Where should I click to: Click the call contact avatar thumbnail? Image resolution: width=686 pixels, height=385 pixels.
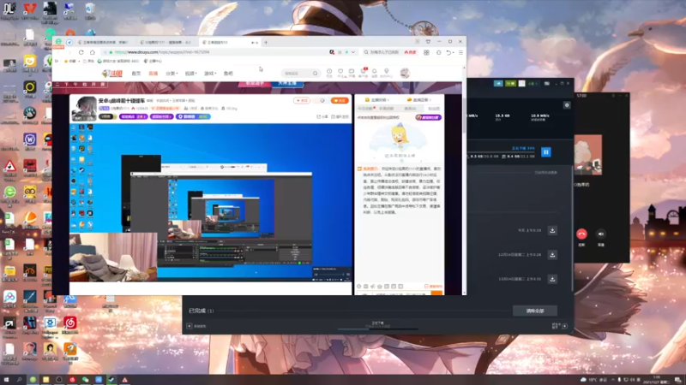tap(587, 155)
